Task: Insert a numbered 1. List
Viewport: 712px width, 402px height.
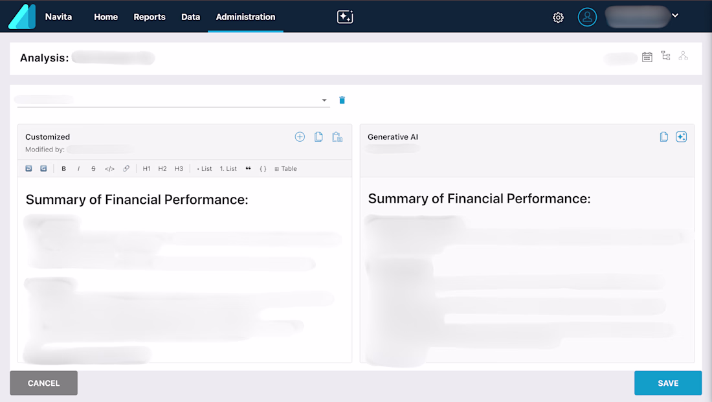Action: click(228, 168)
